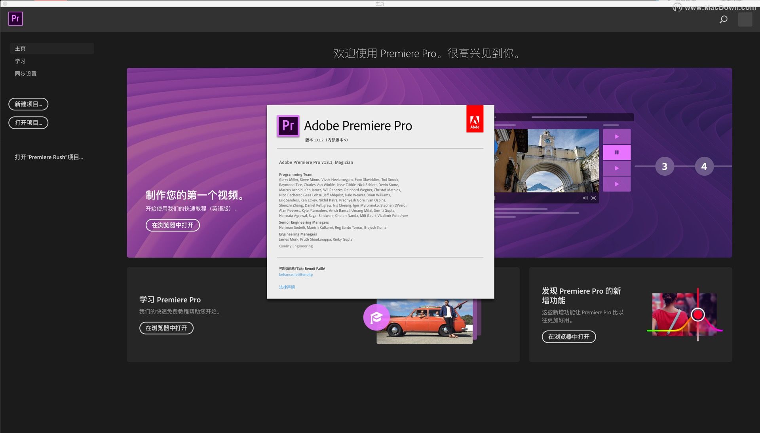
Task: Click the macOS close window button
Action: click(5, 3)
